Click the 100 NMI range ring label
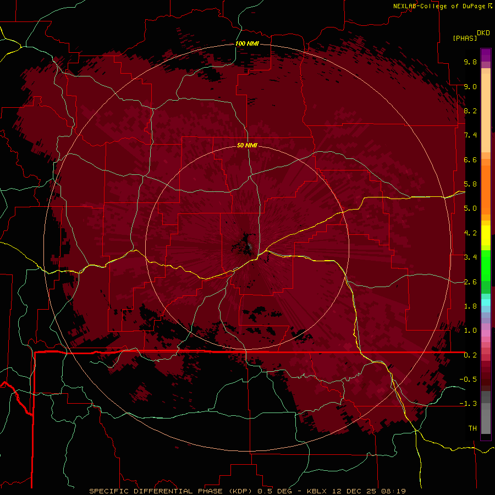Image resolution: width=495 pixels, height=495 pixels. 247,43
